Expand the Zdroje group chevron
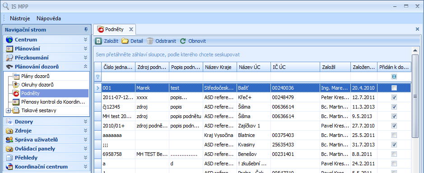 85,131
